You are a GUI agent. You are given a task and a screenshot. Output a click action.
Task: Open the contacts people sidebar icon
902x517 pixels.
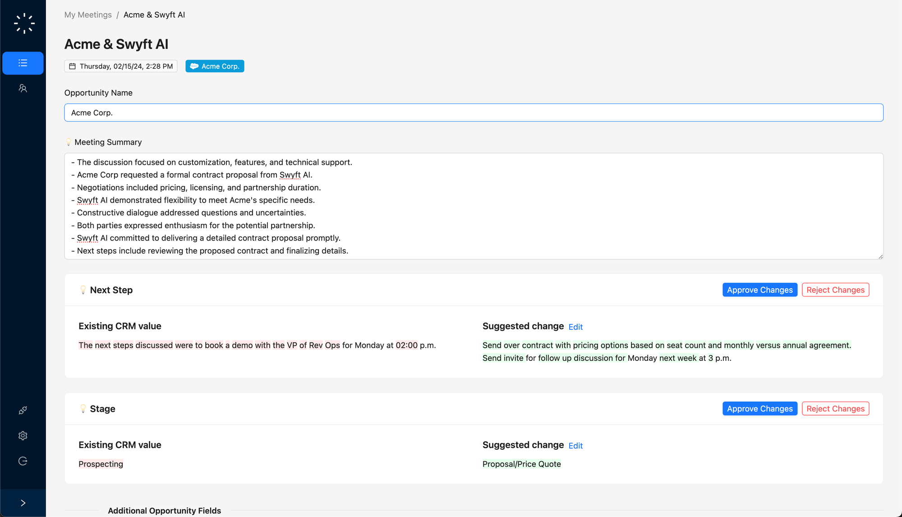tap(23, 88)
